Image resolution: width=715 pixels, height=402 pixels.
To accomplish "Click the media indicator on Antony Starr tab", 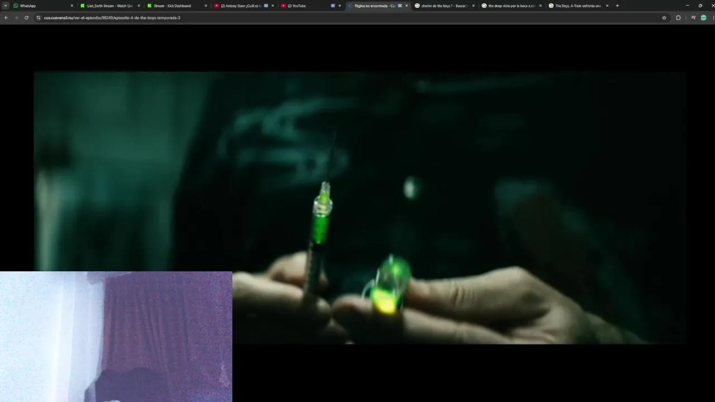I will click(x=266, y=6).
